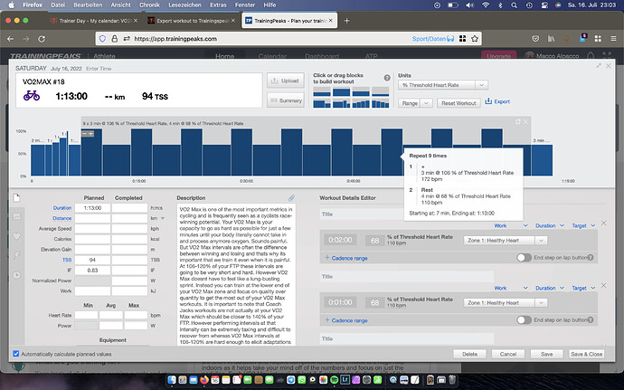Viewport: 624px width, 390px height.
Task: Open lap button help for 0:01:00 step
Action: tap(591, 319)
